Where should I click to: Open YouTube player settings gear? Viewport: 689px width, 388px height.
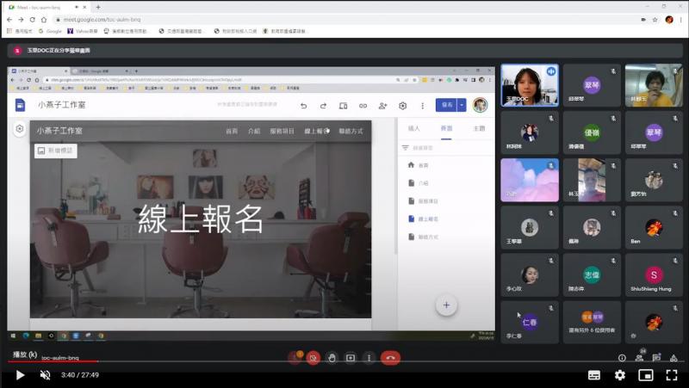coord(620,375)
